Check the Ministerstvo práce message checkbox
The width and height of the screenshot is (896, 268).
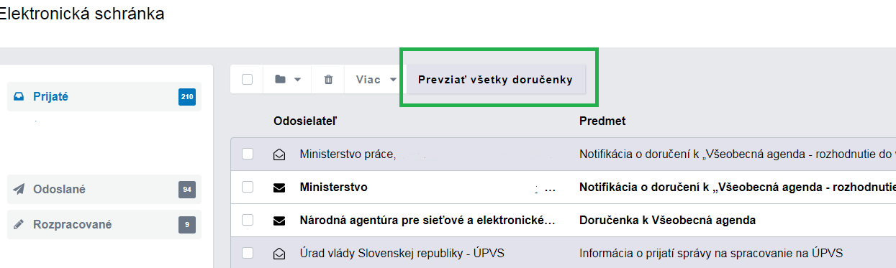point(248,154)
